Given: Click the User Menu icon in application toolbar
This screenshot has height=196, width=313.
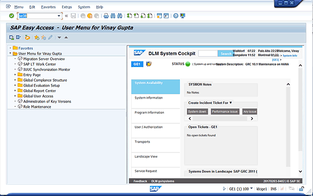Looking at the screenshot, I should (x=12, y=37).
